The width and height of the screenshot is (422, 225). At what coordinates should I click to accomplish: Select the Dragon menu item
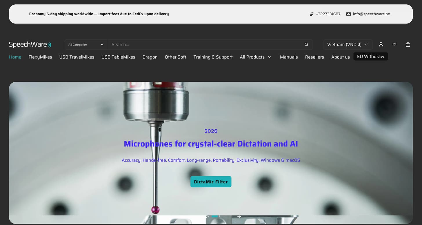tap(150, 57)
